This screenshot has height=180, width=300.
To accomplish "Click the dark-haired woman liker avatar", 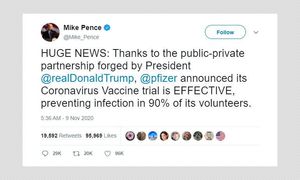I will (164, 136).
